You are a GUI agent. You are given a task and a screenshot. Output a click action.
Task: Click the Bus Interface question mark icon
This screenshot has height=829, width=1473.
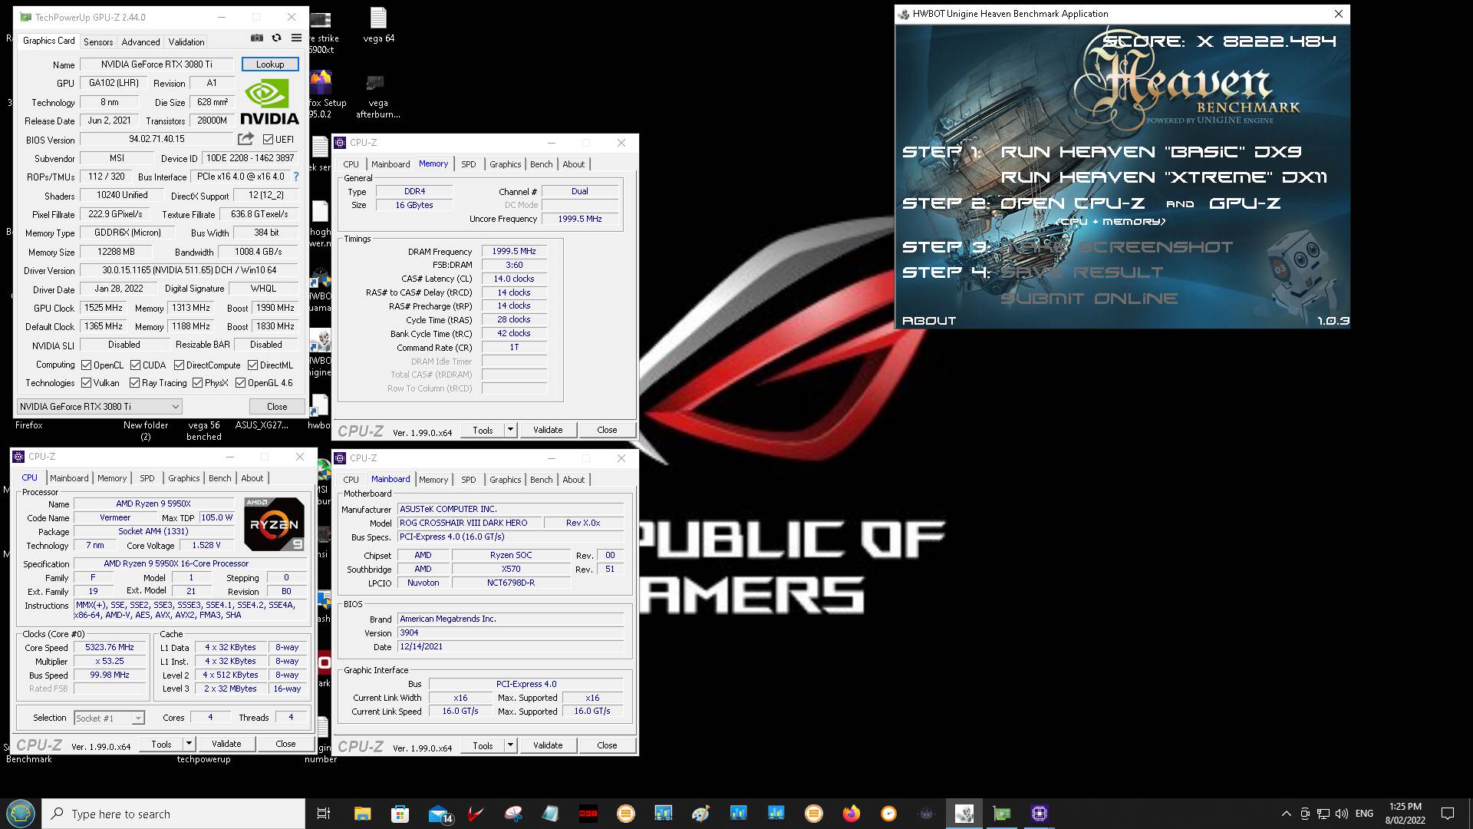(296, 177)
